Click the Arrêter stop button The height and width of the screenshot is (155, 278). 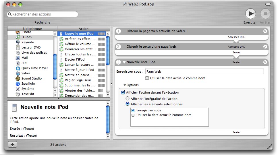click(265, 14)
